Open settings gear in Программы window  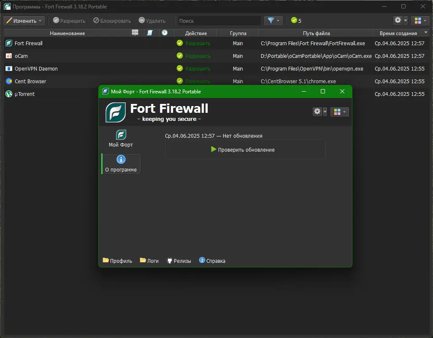click(x=398, y=20)
